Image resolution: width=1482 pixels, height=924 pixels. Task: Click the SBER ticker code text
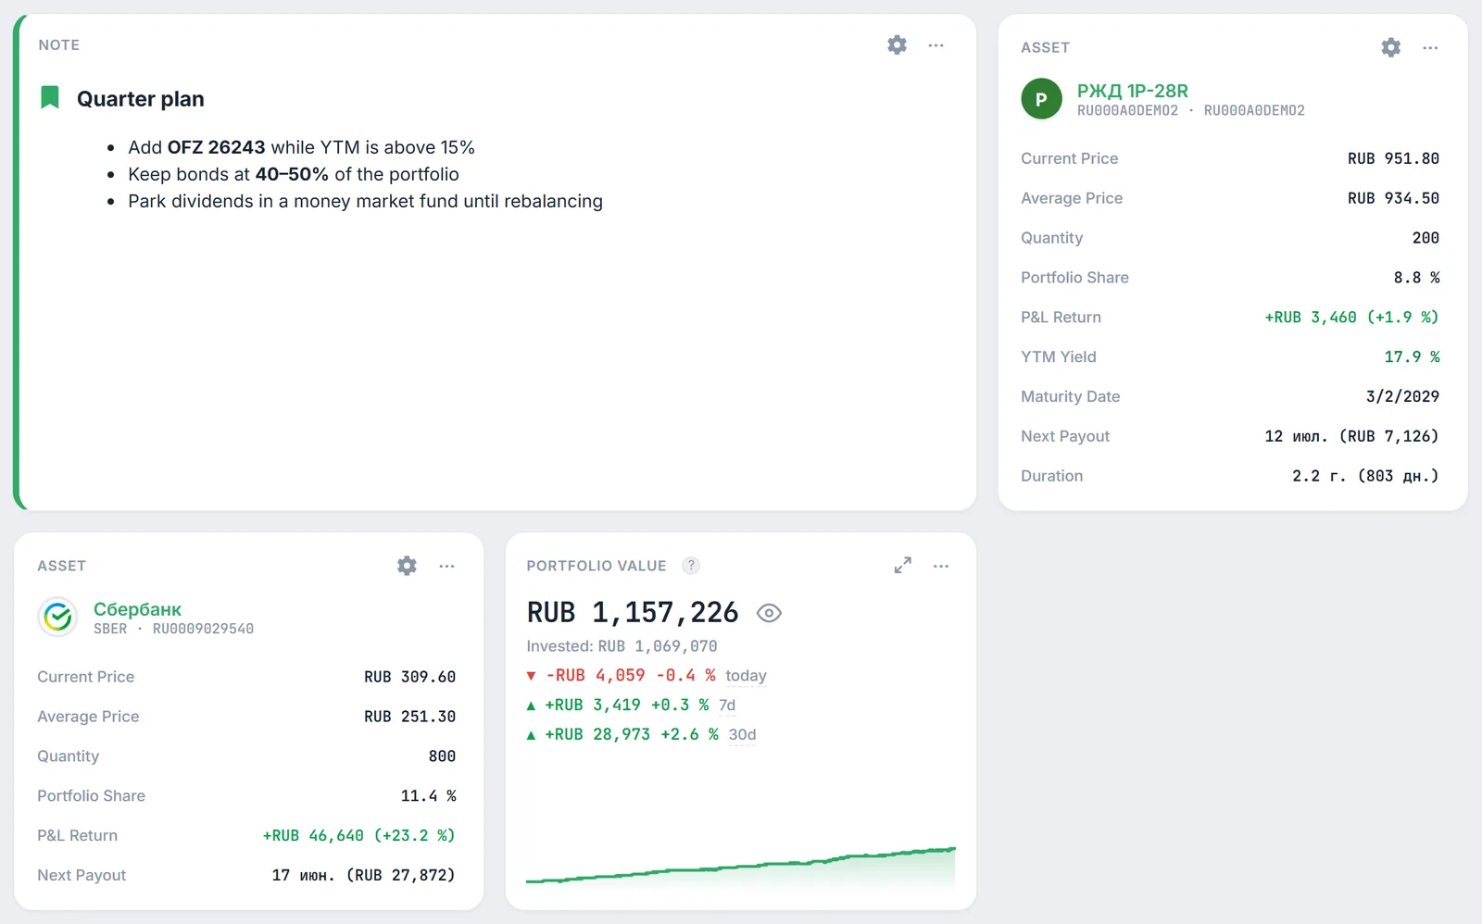tap(110, 629)
